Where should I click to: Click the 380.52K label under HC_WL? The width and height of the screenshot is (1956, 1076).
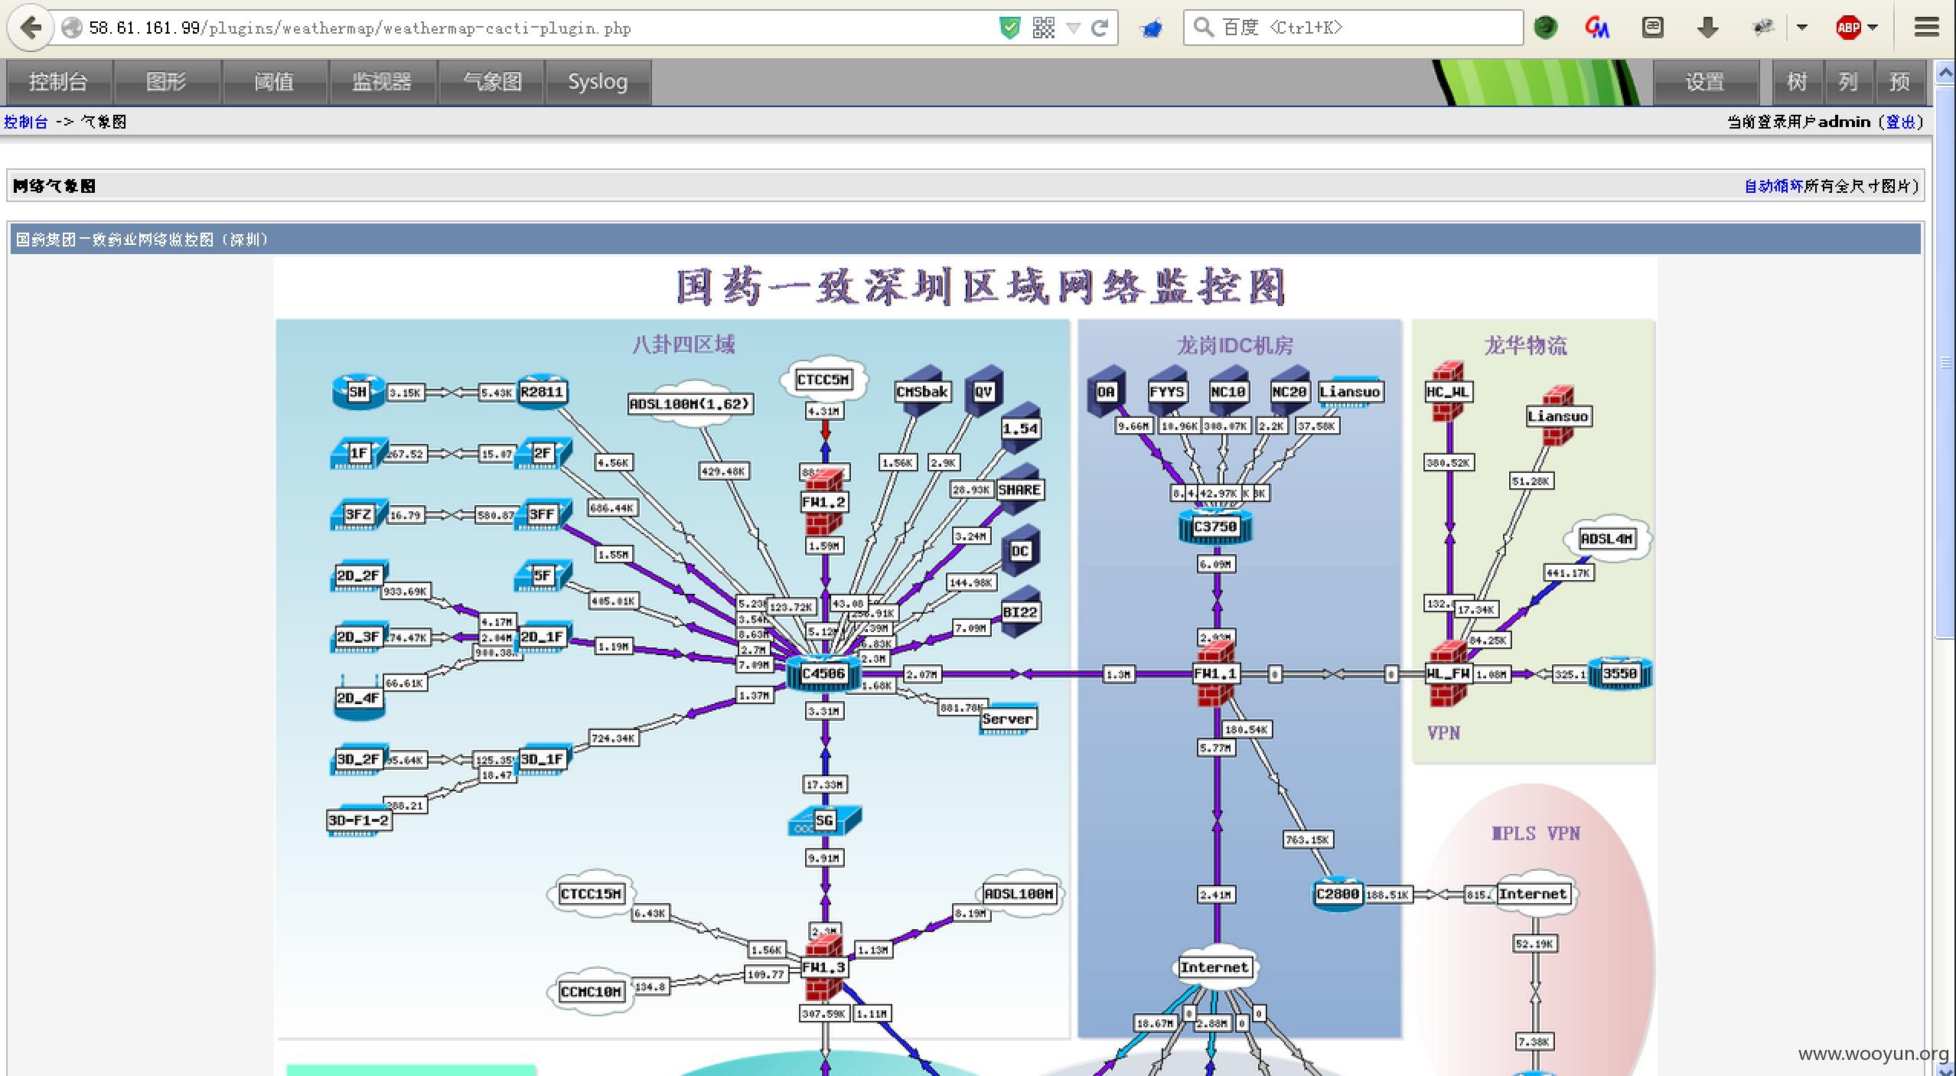click(1448, 463)
